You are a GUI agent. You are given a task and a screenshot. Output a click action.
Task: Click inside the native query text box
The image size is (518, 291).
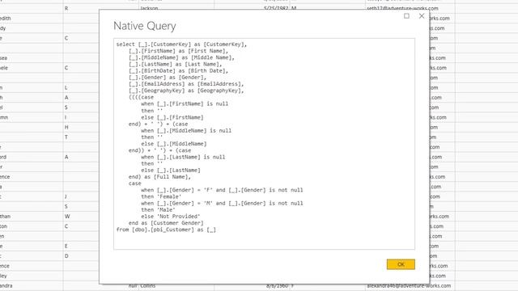264,144
